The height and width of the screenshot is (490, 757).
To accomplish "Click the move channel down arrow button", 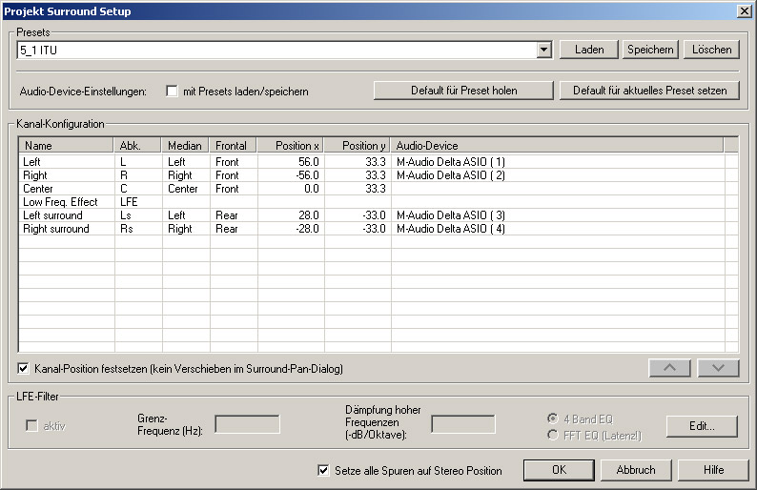I will click(x=718, y=368).
